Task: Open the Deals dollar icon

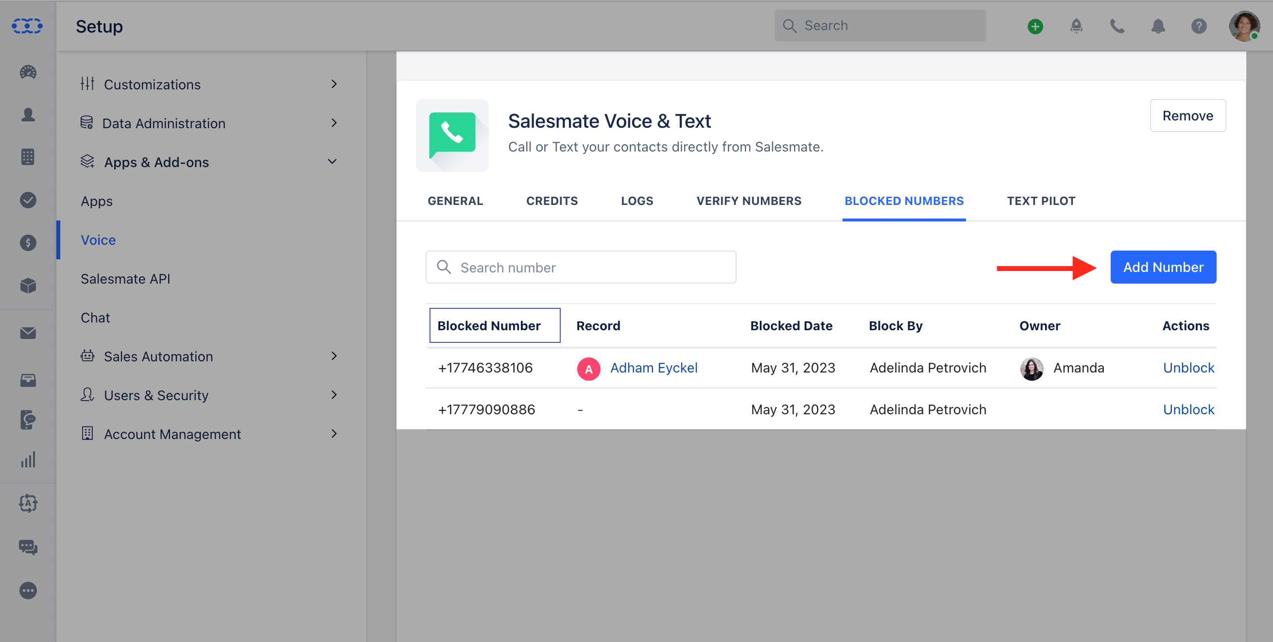Action: (28, 242)
